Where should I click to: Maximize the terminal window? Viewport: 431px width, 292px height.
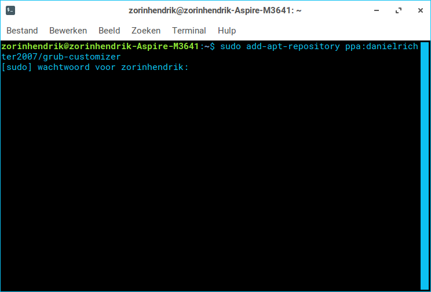tap(399, 10)
